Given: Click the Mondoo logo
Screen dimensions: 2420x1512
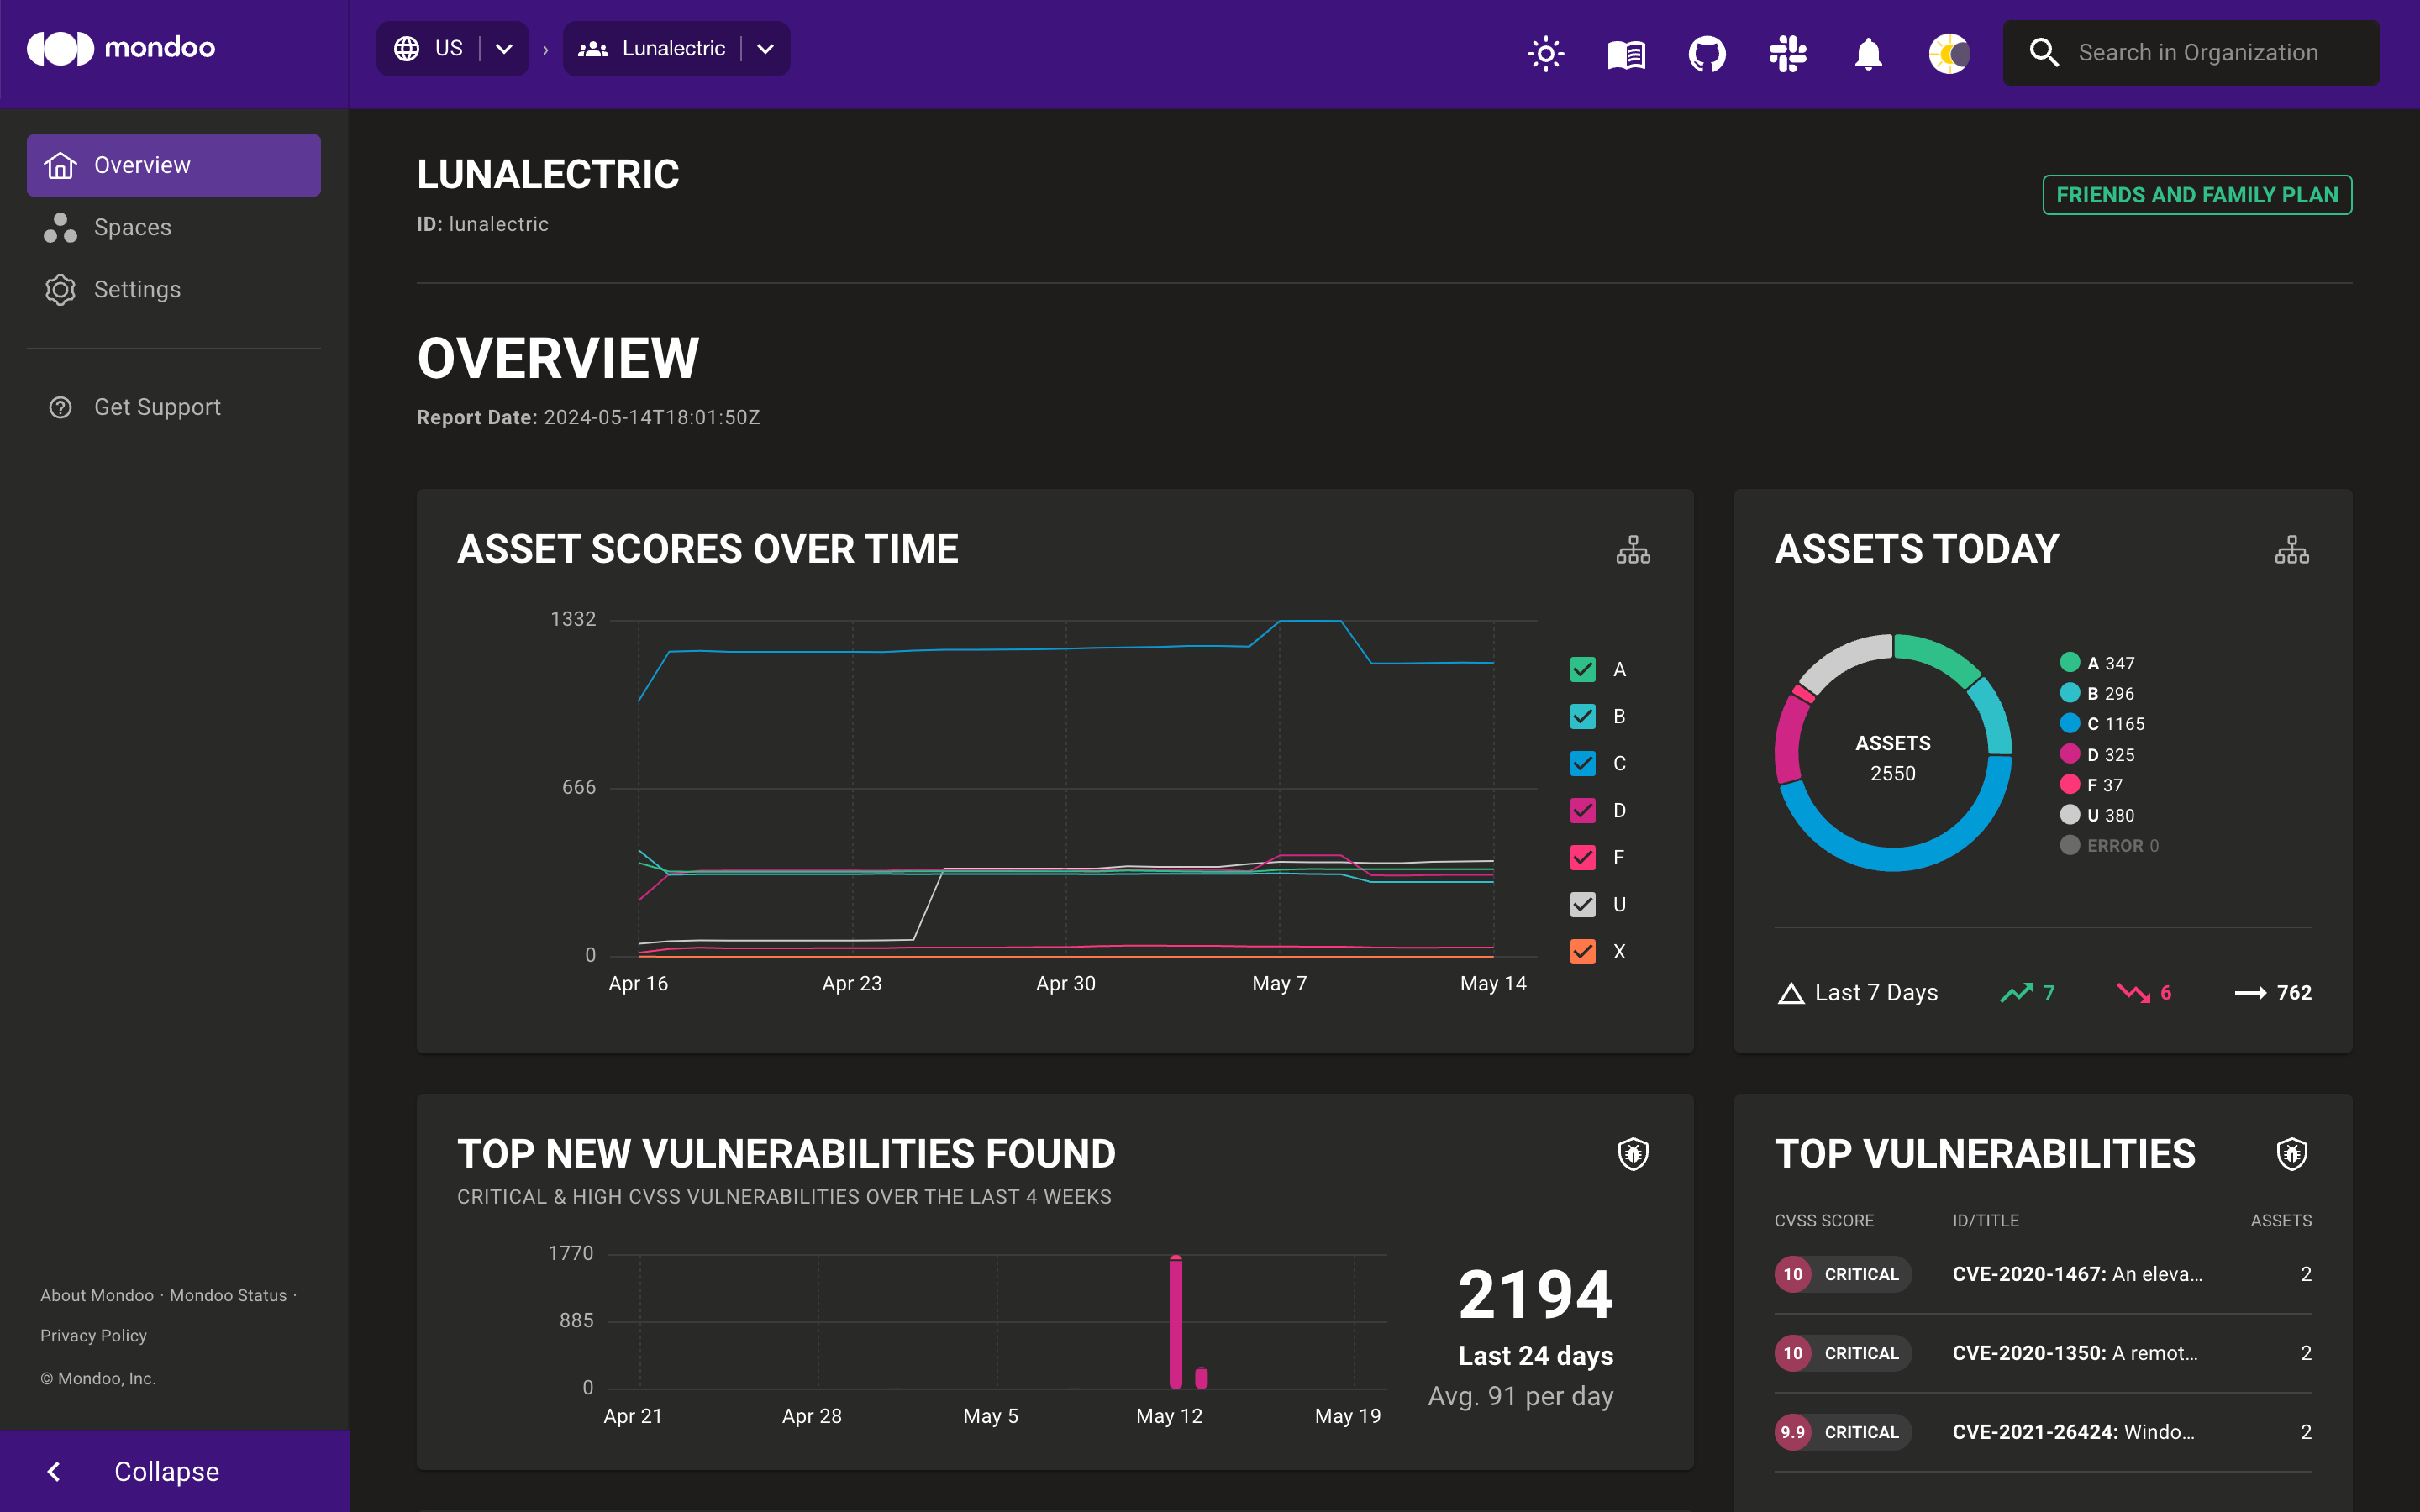Looking at the screenshot, I should 121,48.
